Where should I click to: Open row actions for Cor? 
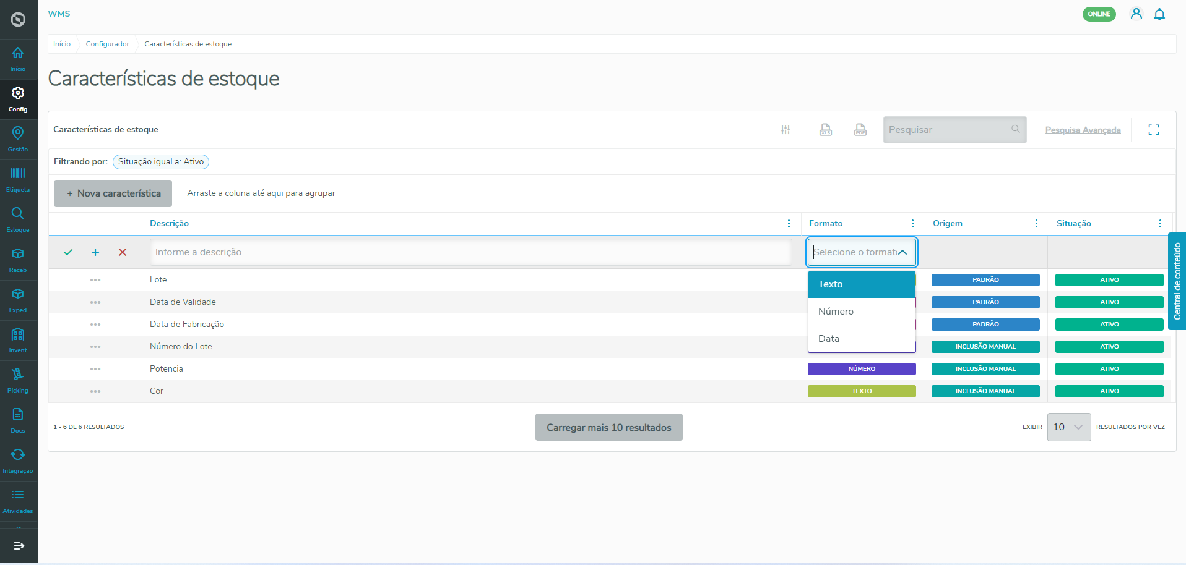coord(95,391)
